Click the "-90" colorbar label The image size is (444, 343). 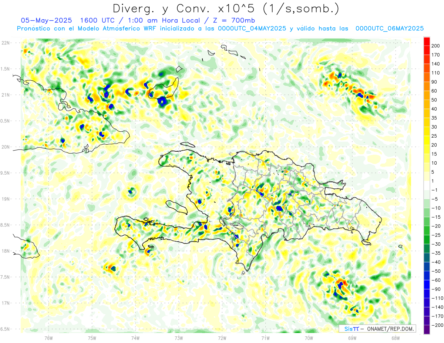436,289
